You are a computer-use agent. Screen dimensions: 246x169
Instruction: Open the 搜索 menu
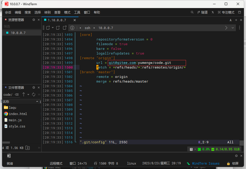pyautogui.click(x=28, y=12)
